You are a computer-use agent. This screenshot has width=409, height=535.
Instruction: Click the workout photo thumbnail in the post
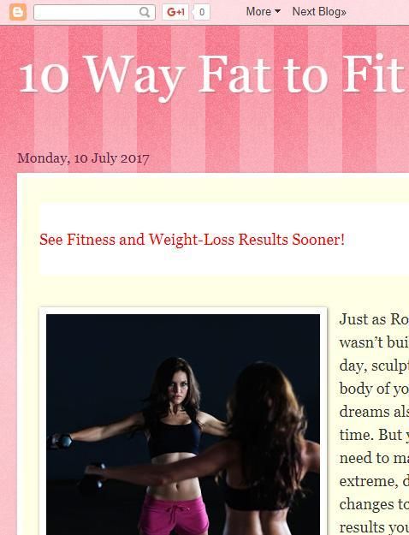[183, 423]
